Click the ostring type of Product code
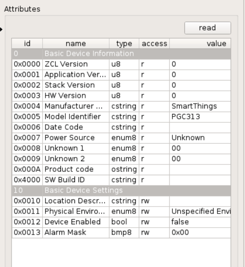The width and height of the screenshot is (245, 267). click(124, 169)
